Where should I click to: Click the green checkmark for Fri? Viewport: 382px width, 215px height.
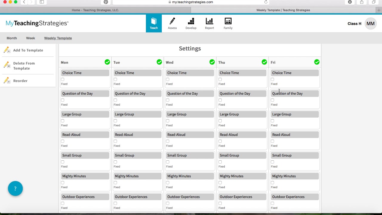click(x=317, y=62)
